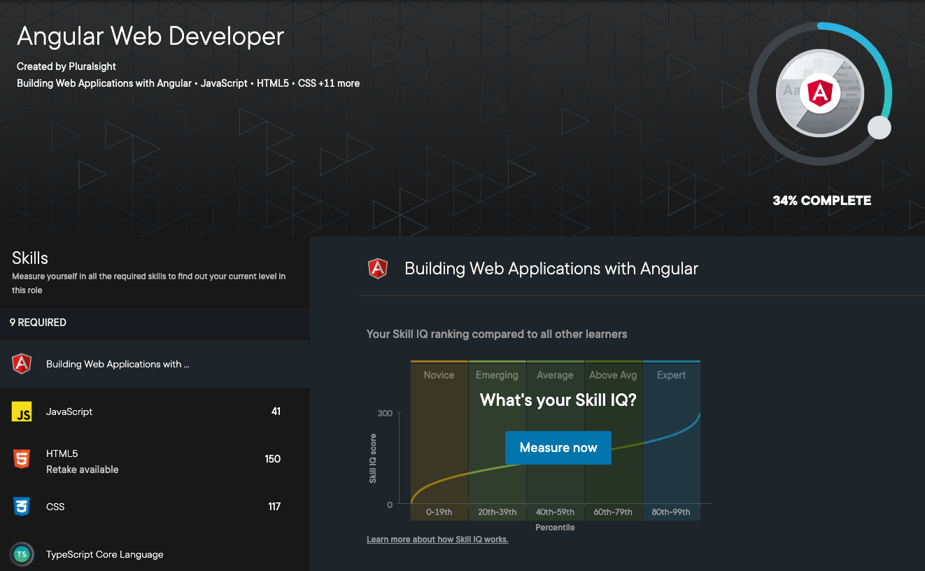Image resolution: width=925 pixels, height=571 pixels.
Task: Click the 'Retake available' text under HTML5
Action: point(82,470)
